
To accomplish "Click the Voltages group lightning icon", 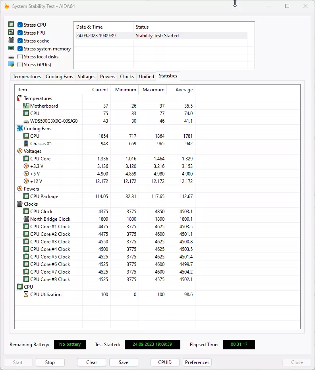I will tap(20, 151).
